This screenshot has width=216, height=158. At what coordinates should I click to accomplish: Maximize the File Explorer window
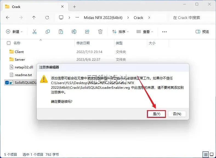(197, 4)
